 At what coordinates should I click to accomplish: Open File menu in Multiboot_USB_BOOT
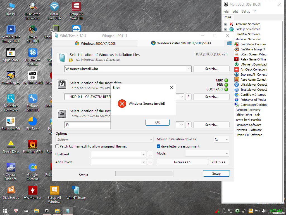(x=226, y=11)
